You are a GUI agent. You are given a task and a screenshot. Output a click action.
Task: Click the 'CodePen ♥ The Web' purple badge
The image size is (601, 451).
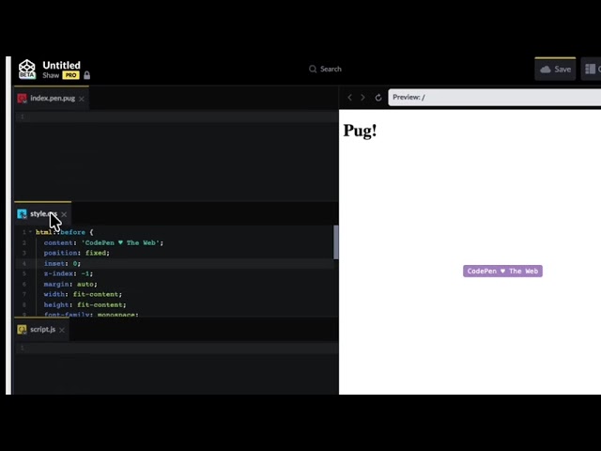[502, 272]
